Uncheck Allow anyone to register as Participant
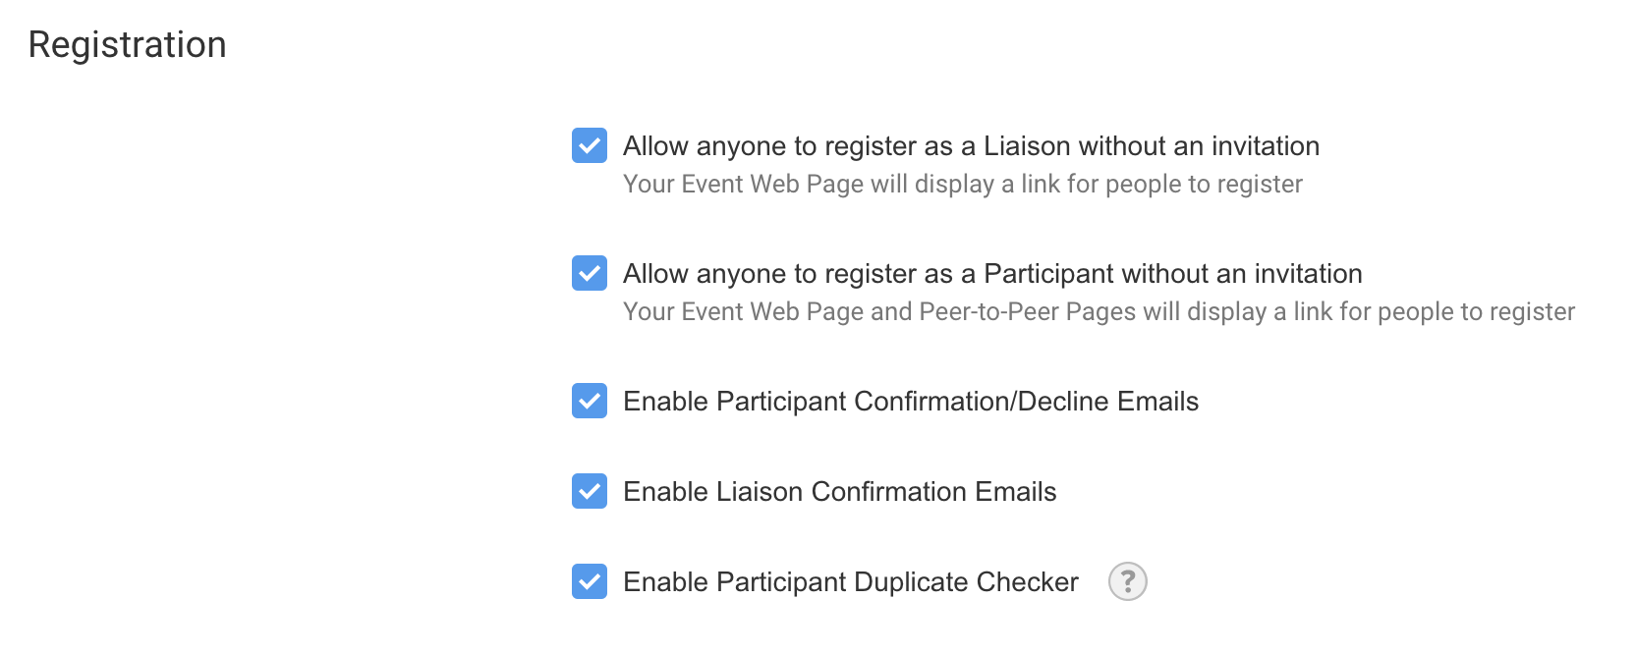 [590, 274]
